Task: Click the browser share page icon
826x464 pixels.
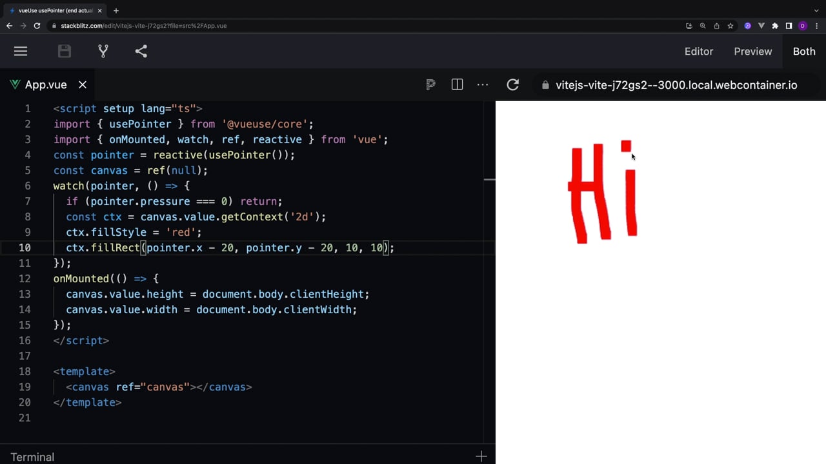Action: [717, 26]
